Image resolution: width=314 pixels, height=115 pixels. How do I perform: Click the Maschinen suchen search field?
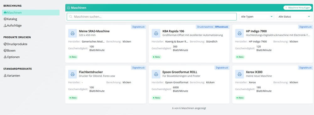click(x=152, y=17)
